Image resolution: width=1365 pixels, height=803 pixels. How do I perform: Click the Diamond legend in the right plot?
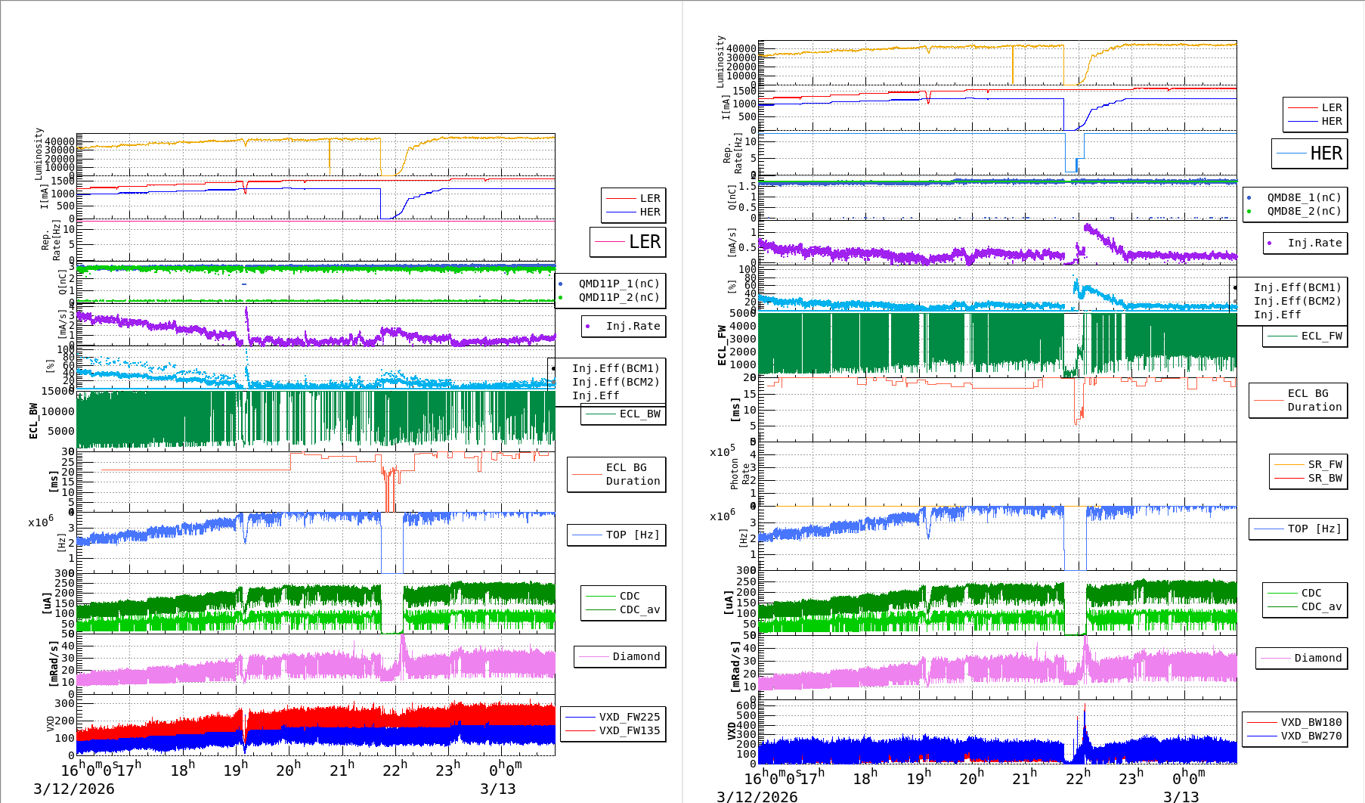[1317, 658]
